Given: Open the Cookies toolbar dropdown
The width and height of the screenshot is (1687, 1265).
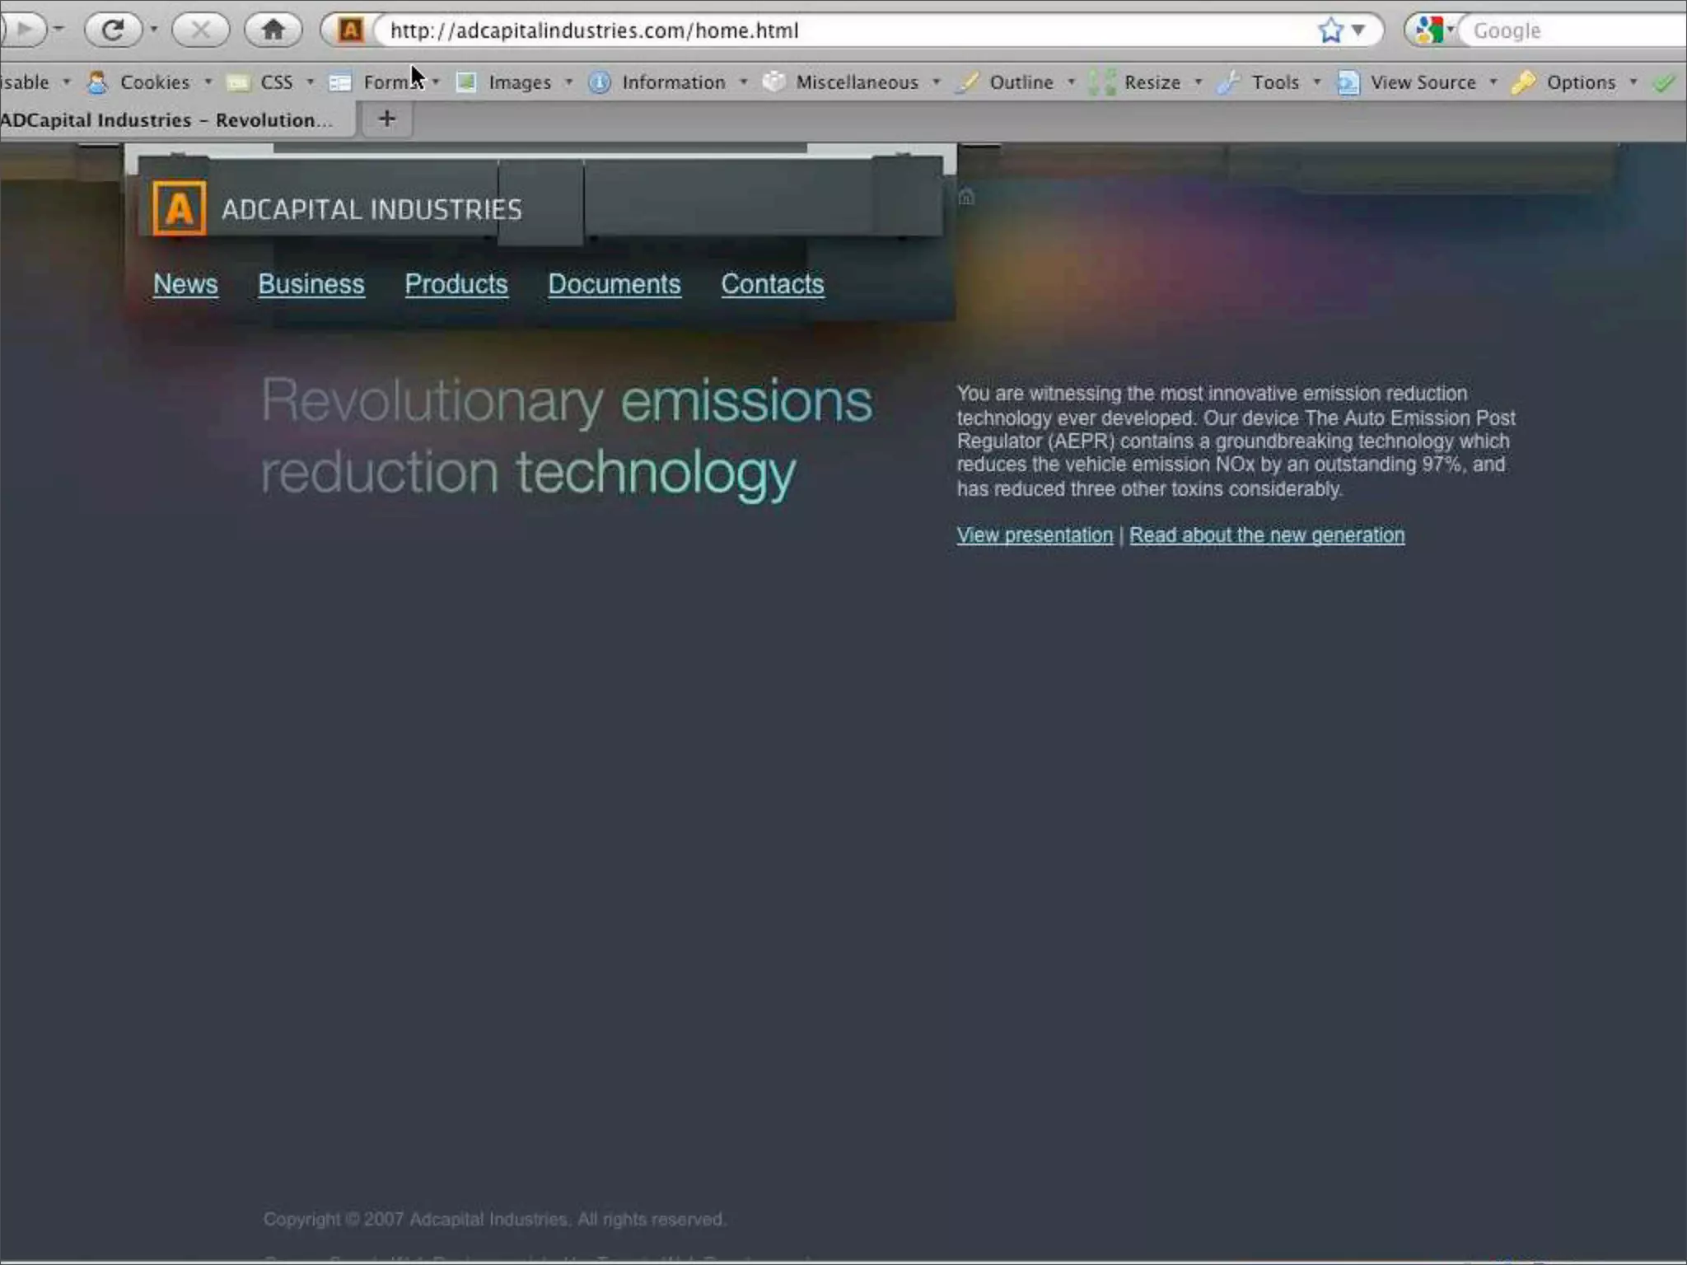Looking at the screenshot, I should click(154, 82).
